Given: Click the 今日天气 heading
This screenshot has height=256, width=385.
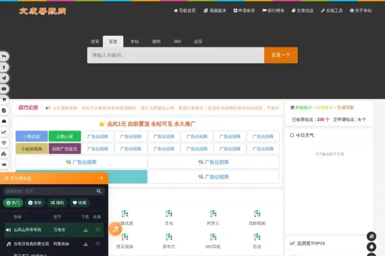Looking at the screenshot, I should [x=302, y=135].
